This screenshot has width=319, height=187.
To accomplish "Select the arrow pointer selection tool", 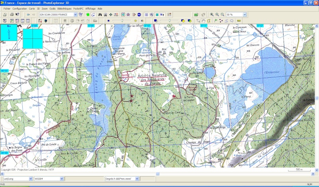I will [x=198, y=21].
